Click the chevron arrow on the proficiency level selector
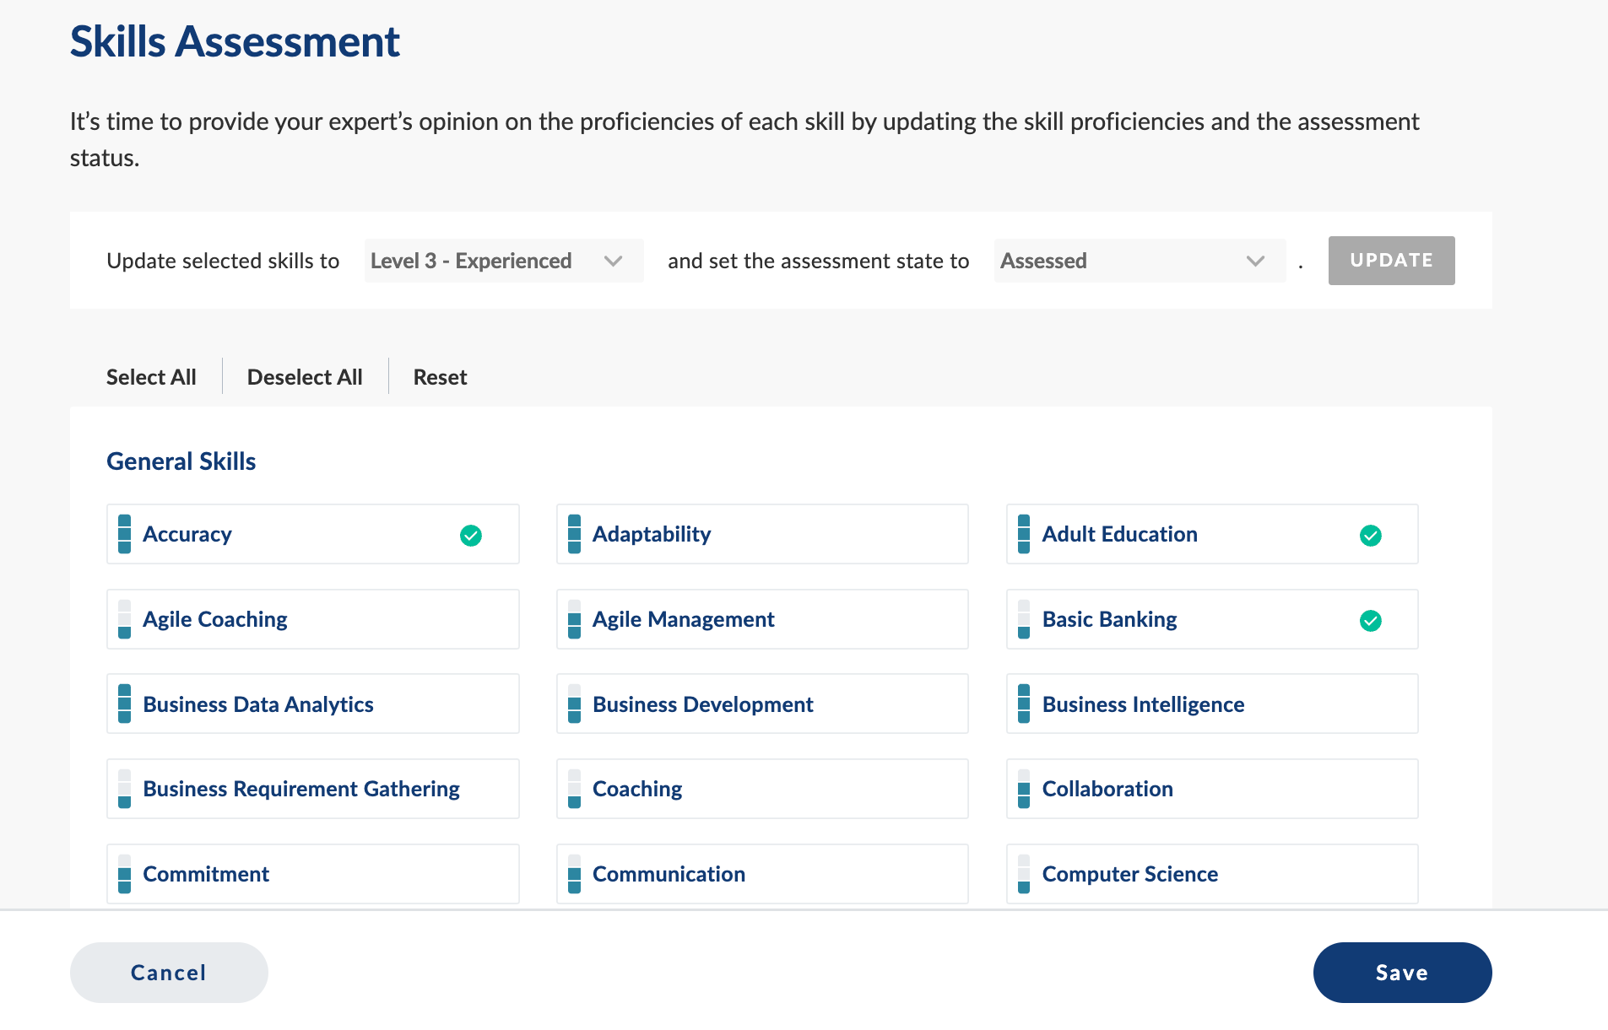This screenshot has height=1030, width=1608. click(614, 261)
